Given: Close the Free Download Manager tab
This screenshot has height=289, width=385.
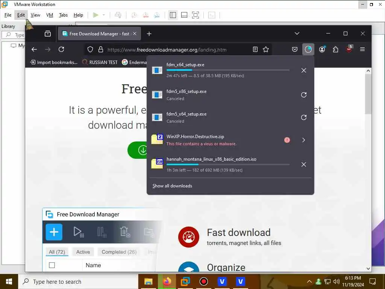Looking at the screenshot, I should [x=135, y=33].
